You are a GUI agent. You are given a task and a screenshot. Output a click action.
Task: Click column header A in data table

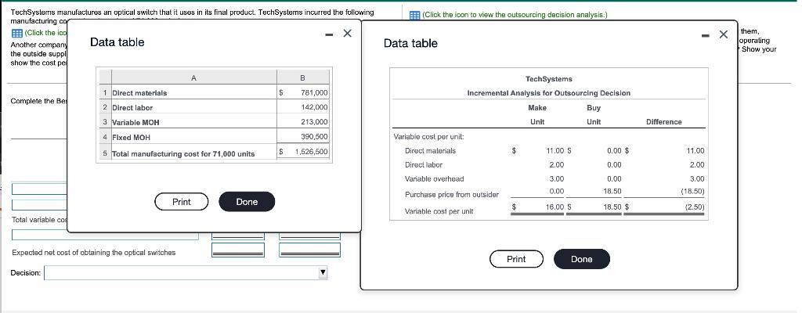point(193,78)
